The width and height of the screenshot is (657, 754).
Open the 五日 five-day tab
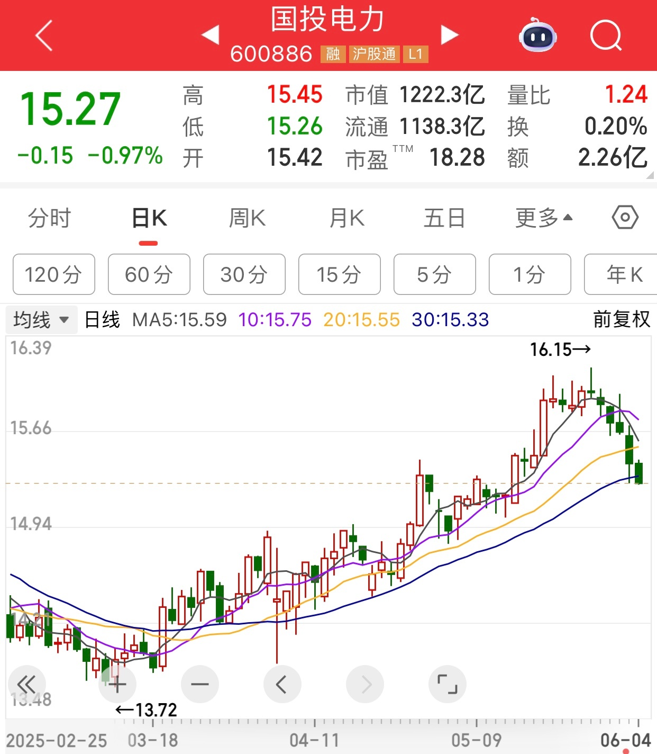444,218
